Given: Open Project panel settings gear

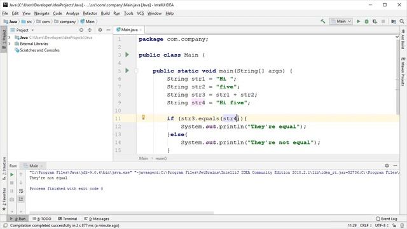Looking at the screenshot, I should pos(100,30).
